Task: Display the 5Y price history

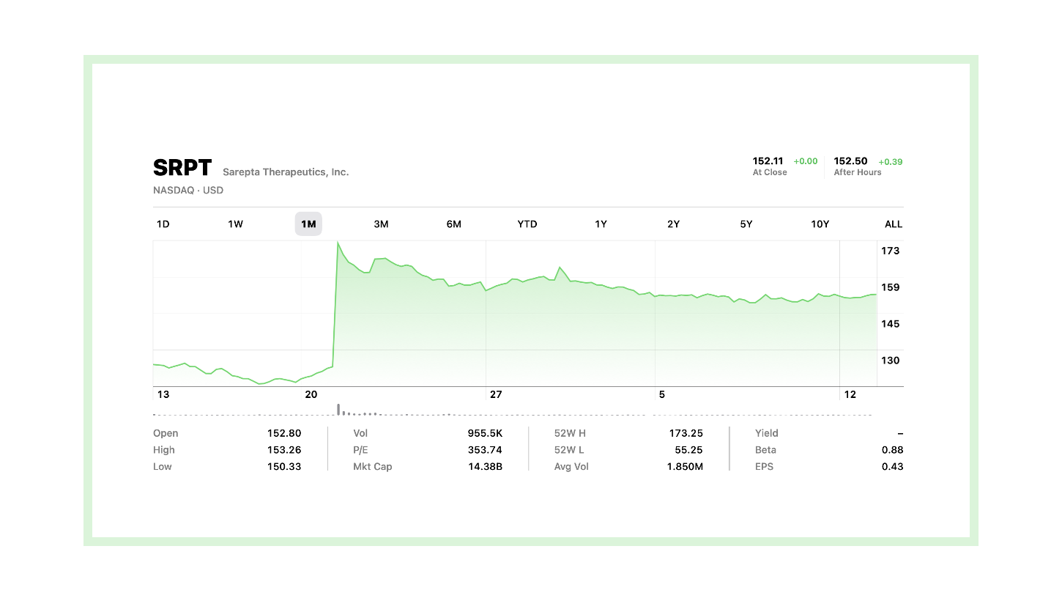Action: pyautogui.click(x=746, y=224)
